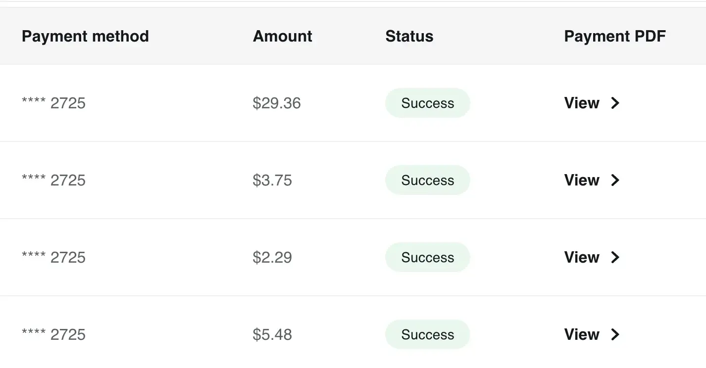The width and height of the screenshot is (706, 368).
Task: Click the chevron arrow in the $29.36 row
Action: click(615, 103)
